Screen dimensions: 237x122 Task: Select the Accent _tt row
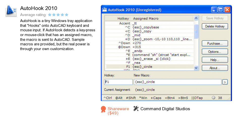coord(149,23)
